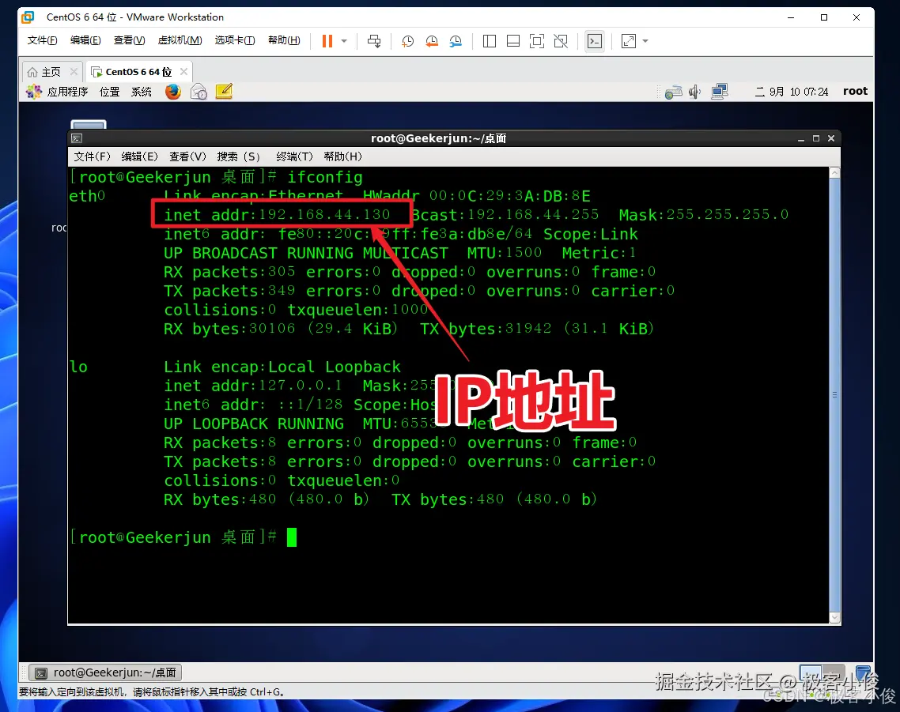
Task: Launch Firefox from the GNOME panel
Action: (172, 92)
